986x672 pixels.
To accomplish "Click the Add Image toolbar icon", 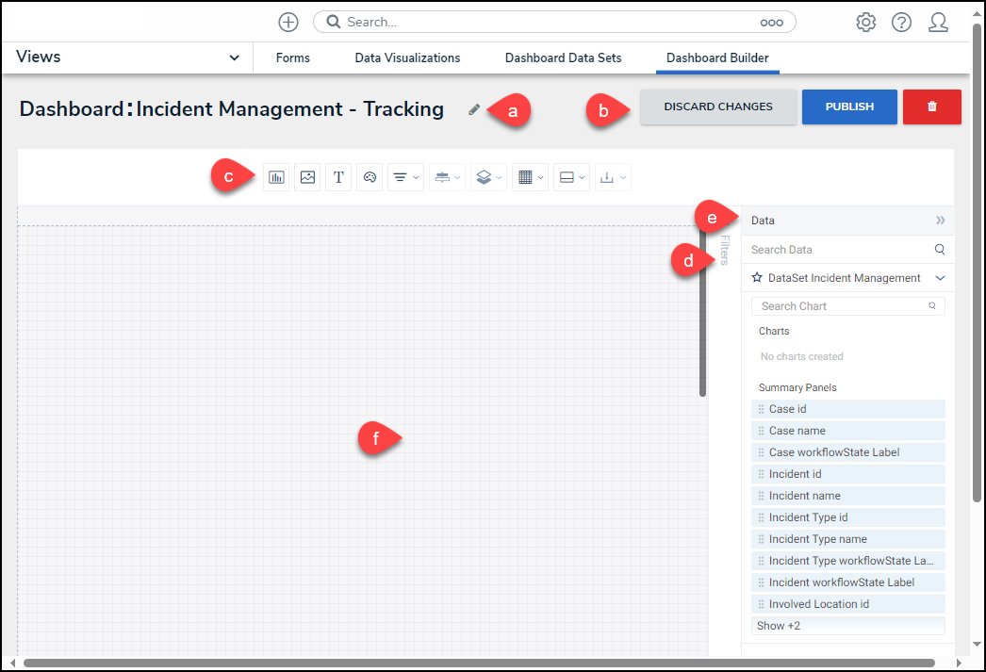I will pyautogui.click(x=307, y=177).
